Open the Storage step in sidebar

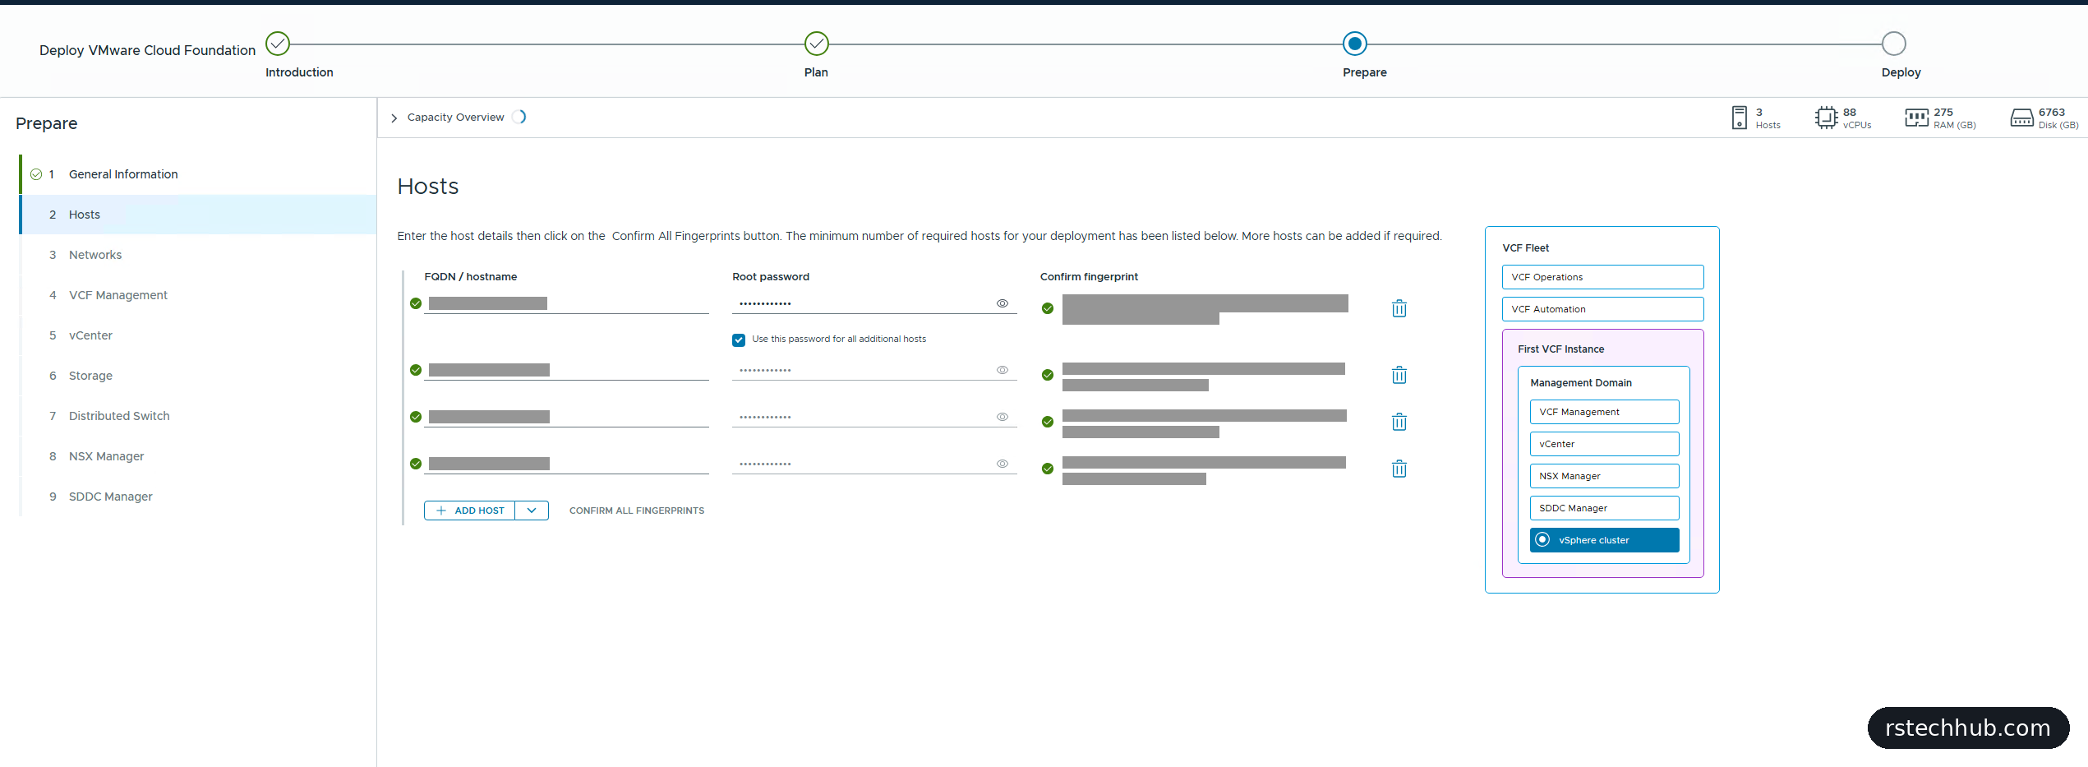pyautogui.click(x=90, y=376)
